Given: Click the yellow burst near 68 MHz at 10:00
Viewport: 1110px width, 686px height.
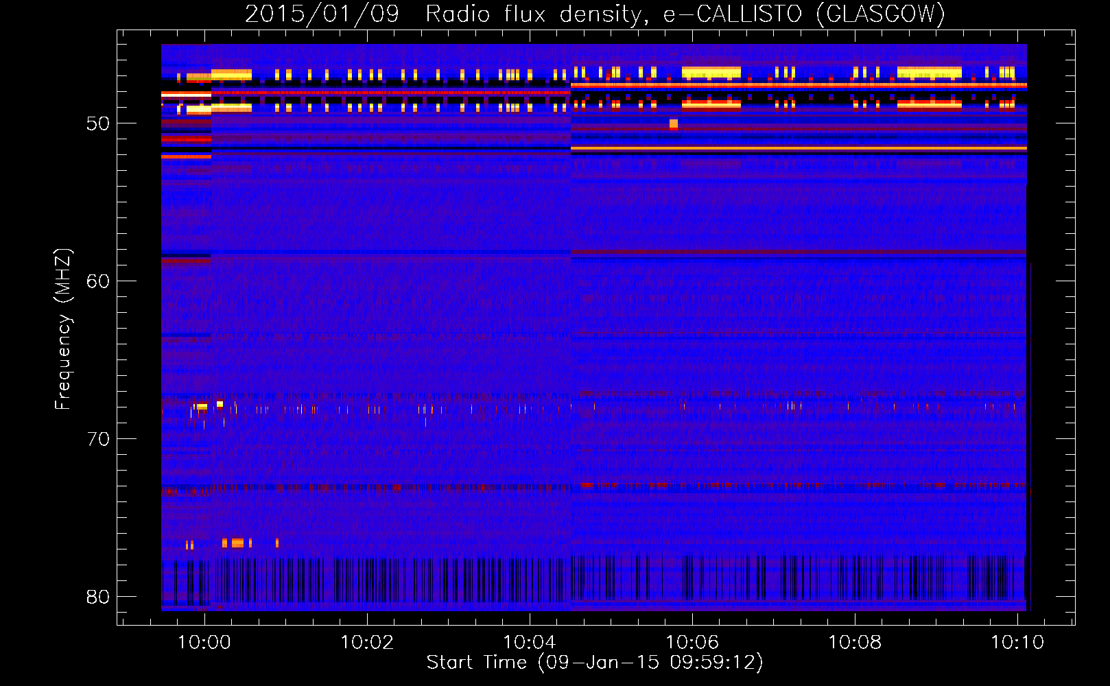Looking at the screenshot, I should (201, 407).
